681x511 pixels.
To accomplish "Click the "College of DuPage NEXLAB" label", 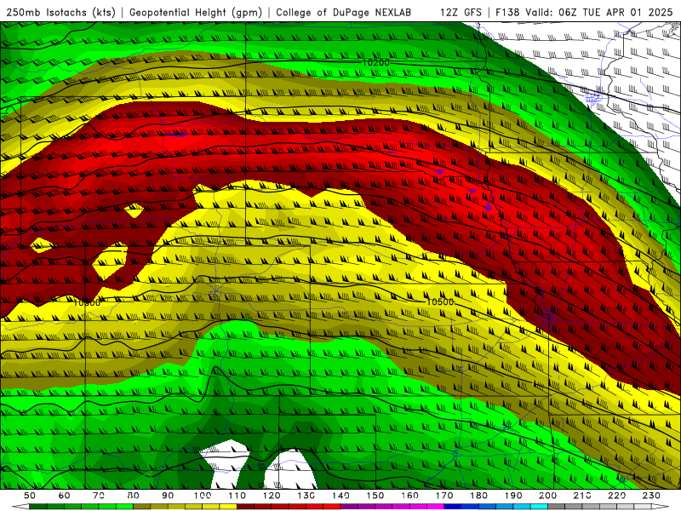I will [x=343, y=13].
